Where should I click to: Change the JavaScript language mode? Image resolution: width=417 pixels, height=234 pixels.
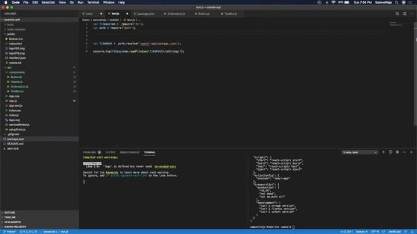point(395,231)
